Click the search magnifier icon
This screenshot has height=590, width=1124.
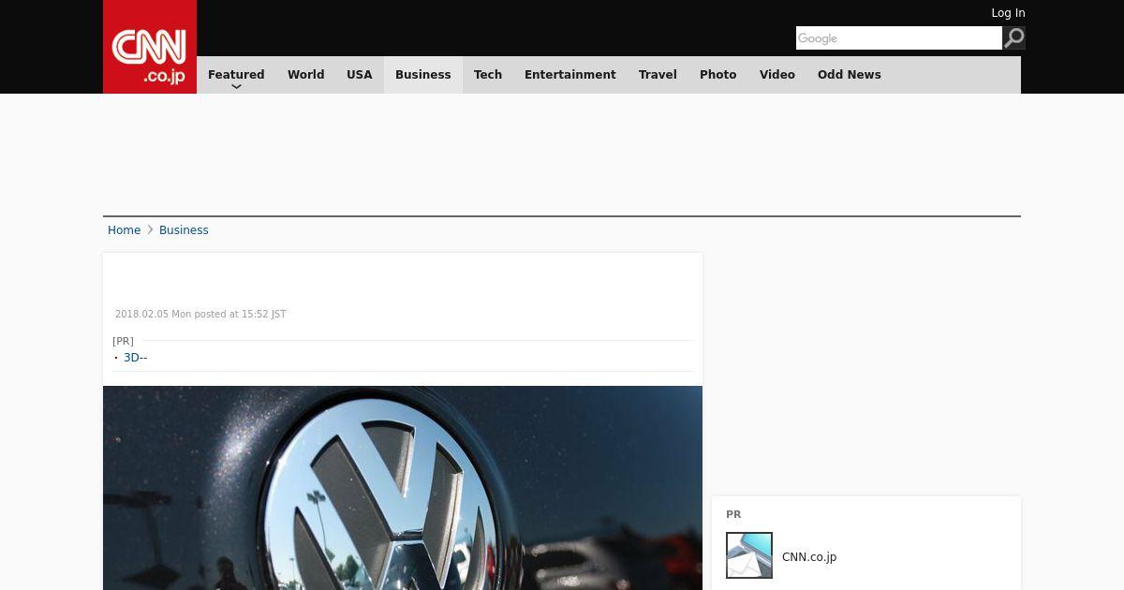1013,38
